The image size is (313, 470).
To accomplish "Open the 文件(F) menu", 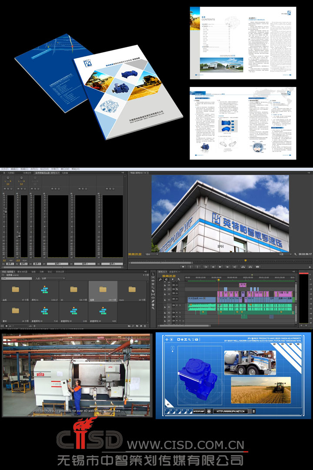I will pos(5,169).
